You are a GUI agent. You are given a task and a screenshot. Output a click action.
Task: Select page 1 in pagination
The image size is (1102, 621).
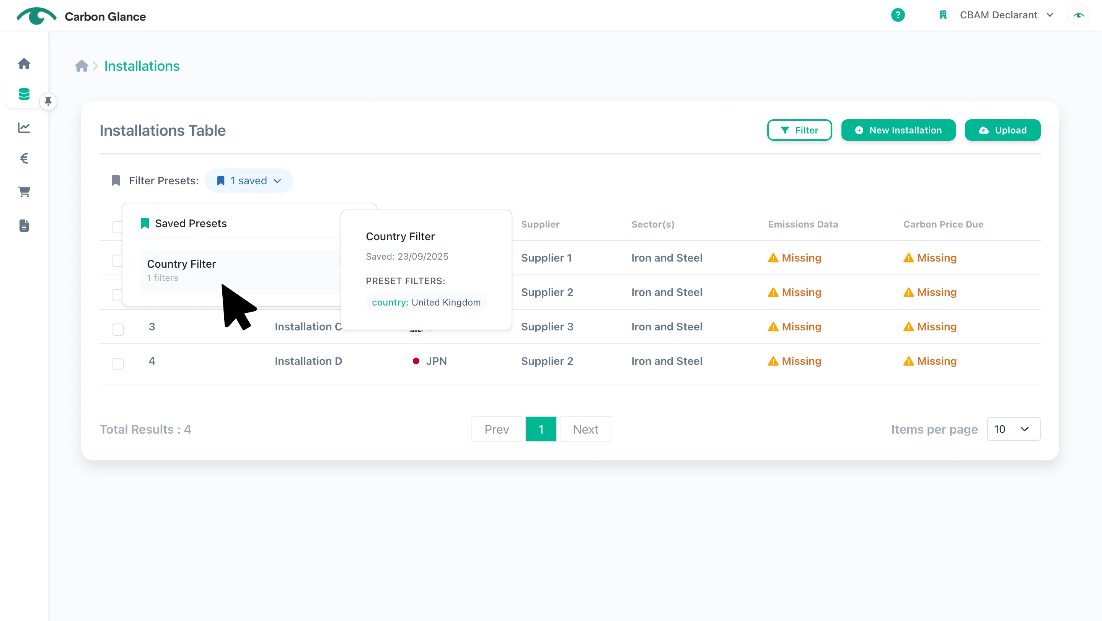541,429
